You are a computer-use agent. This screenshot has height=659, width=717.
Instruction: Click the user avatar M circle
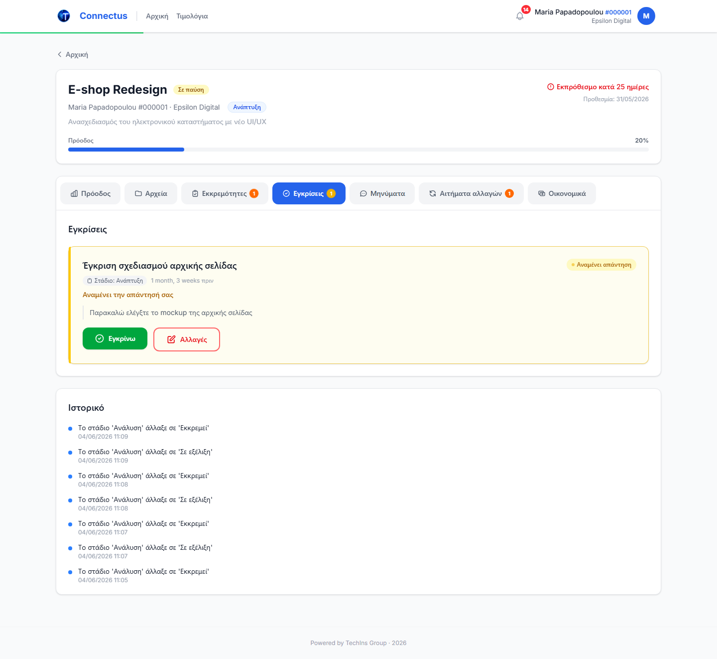pos(646,16)
